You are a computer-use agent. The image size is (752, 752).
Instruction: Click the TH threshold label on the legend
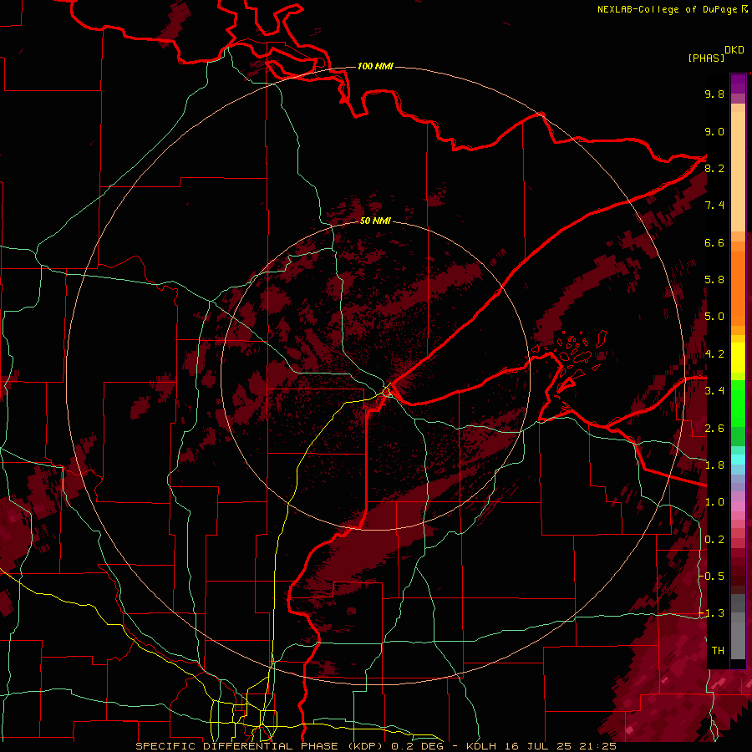(x=718, y=651)
